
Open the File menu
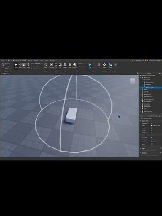pyautogui.click(x=2, y=61)
